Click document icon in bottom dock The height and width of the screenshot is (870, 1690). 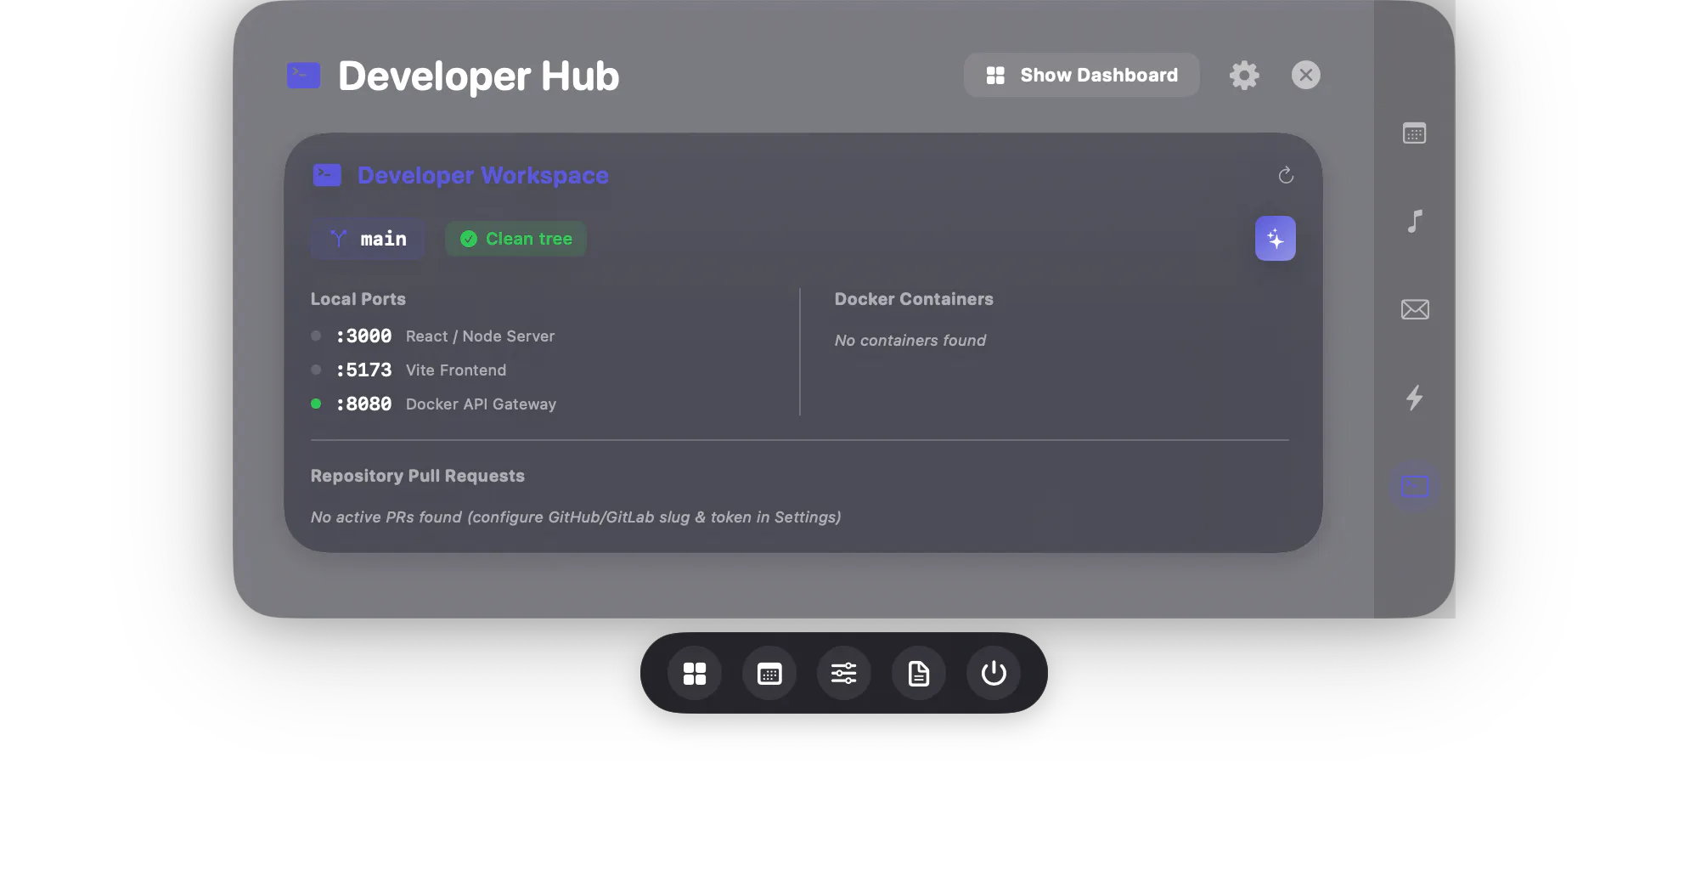click(918, 673)
